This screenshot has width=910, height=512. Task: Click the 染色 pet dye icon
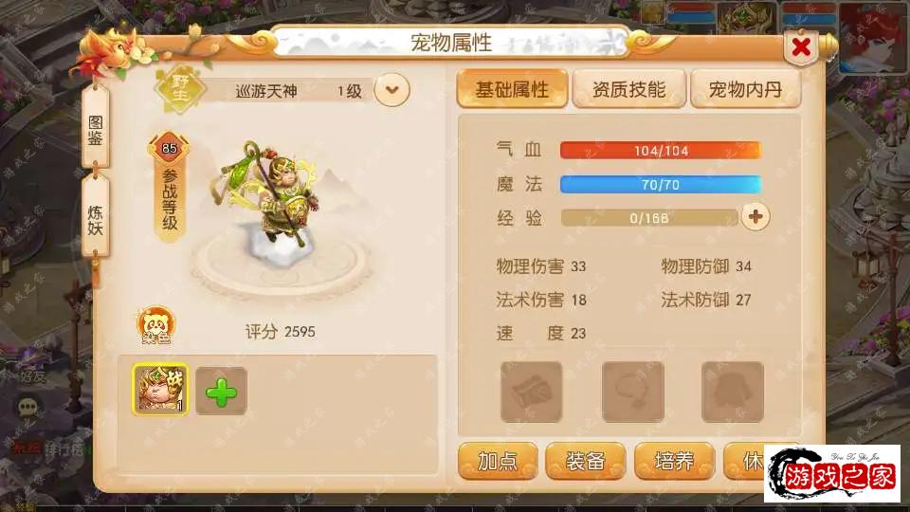(155, 325)
